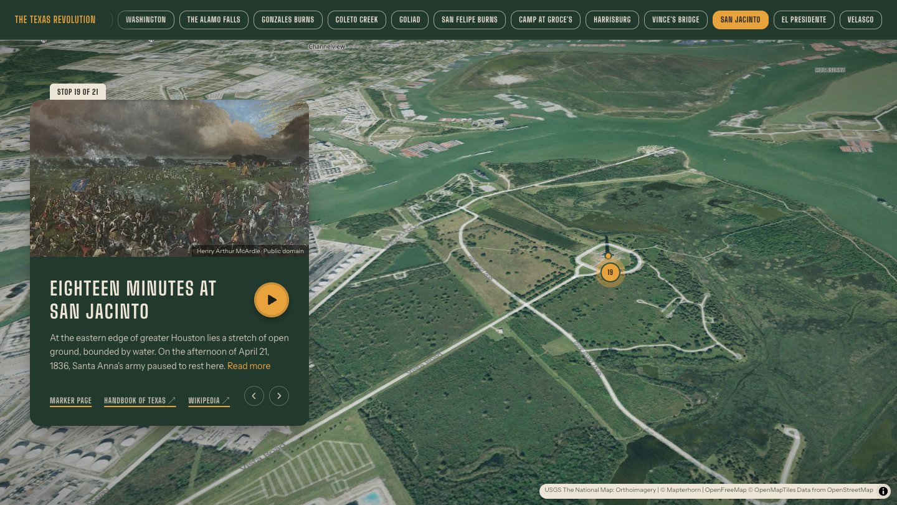This screenshot has height=505, width=897.
Task: Click the USGS The National Map attribution
Action: click(x=600, y=490)
